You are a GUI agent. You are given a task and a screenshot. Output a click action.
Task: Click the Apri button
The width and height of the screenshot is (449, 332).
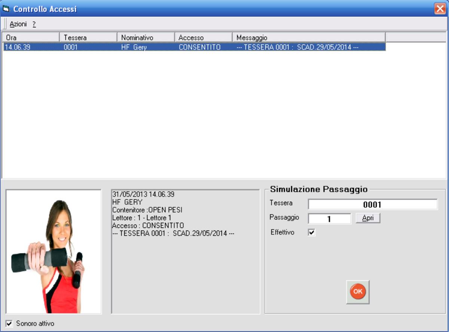[x=368, y=218]
